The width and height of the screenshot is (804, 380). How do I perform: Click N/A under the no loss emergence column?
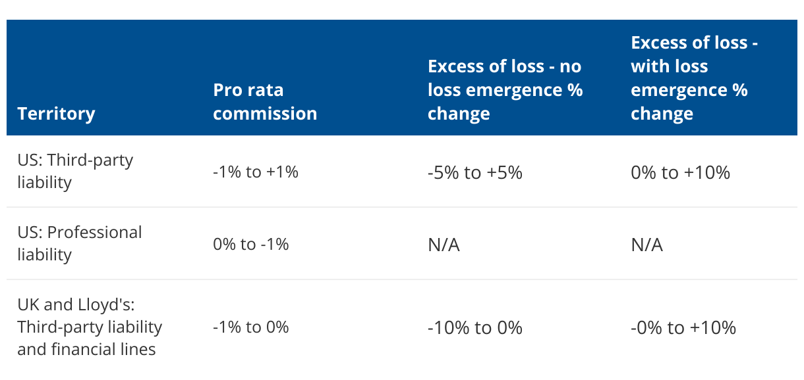tap(444, 245)
